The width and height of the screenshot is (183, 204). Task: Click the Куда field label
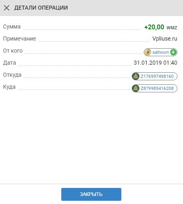tap(9, 87)
